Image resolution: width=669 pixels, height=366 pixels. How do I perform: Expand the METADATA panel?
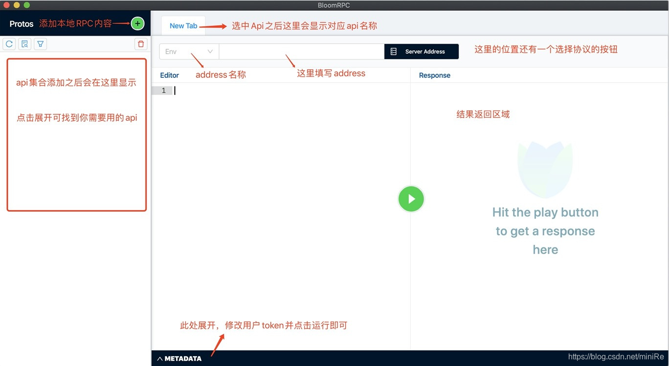[x=179, y=358]
